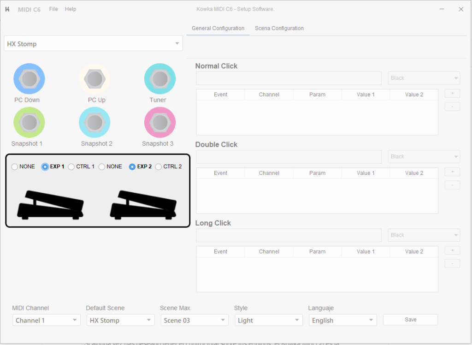Click the Channel column header in Double Click
This screenshot has height=345, width=472.
(x=269, y=173)
